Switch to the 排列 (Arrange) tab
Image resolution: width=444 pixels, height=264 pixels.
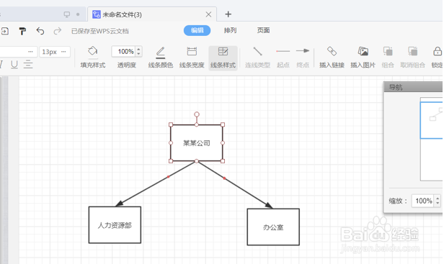(x=230, y=30)
